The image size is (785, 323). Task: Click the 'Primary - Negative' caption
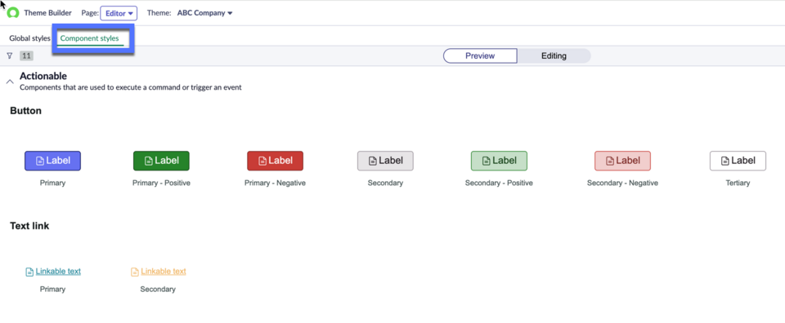pyautogui.click(x=275, y=184)
